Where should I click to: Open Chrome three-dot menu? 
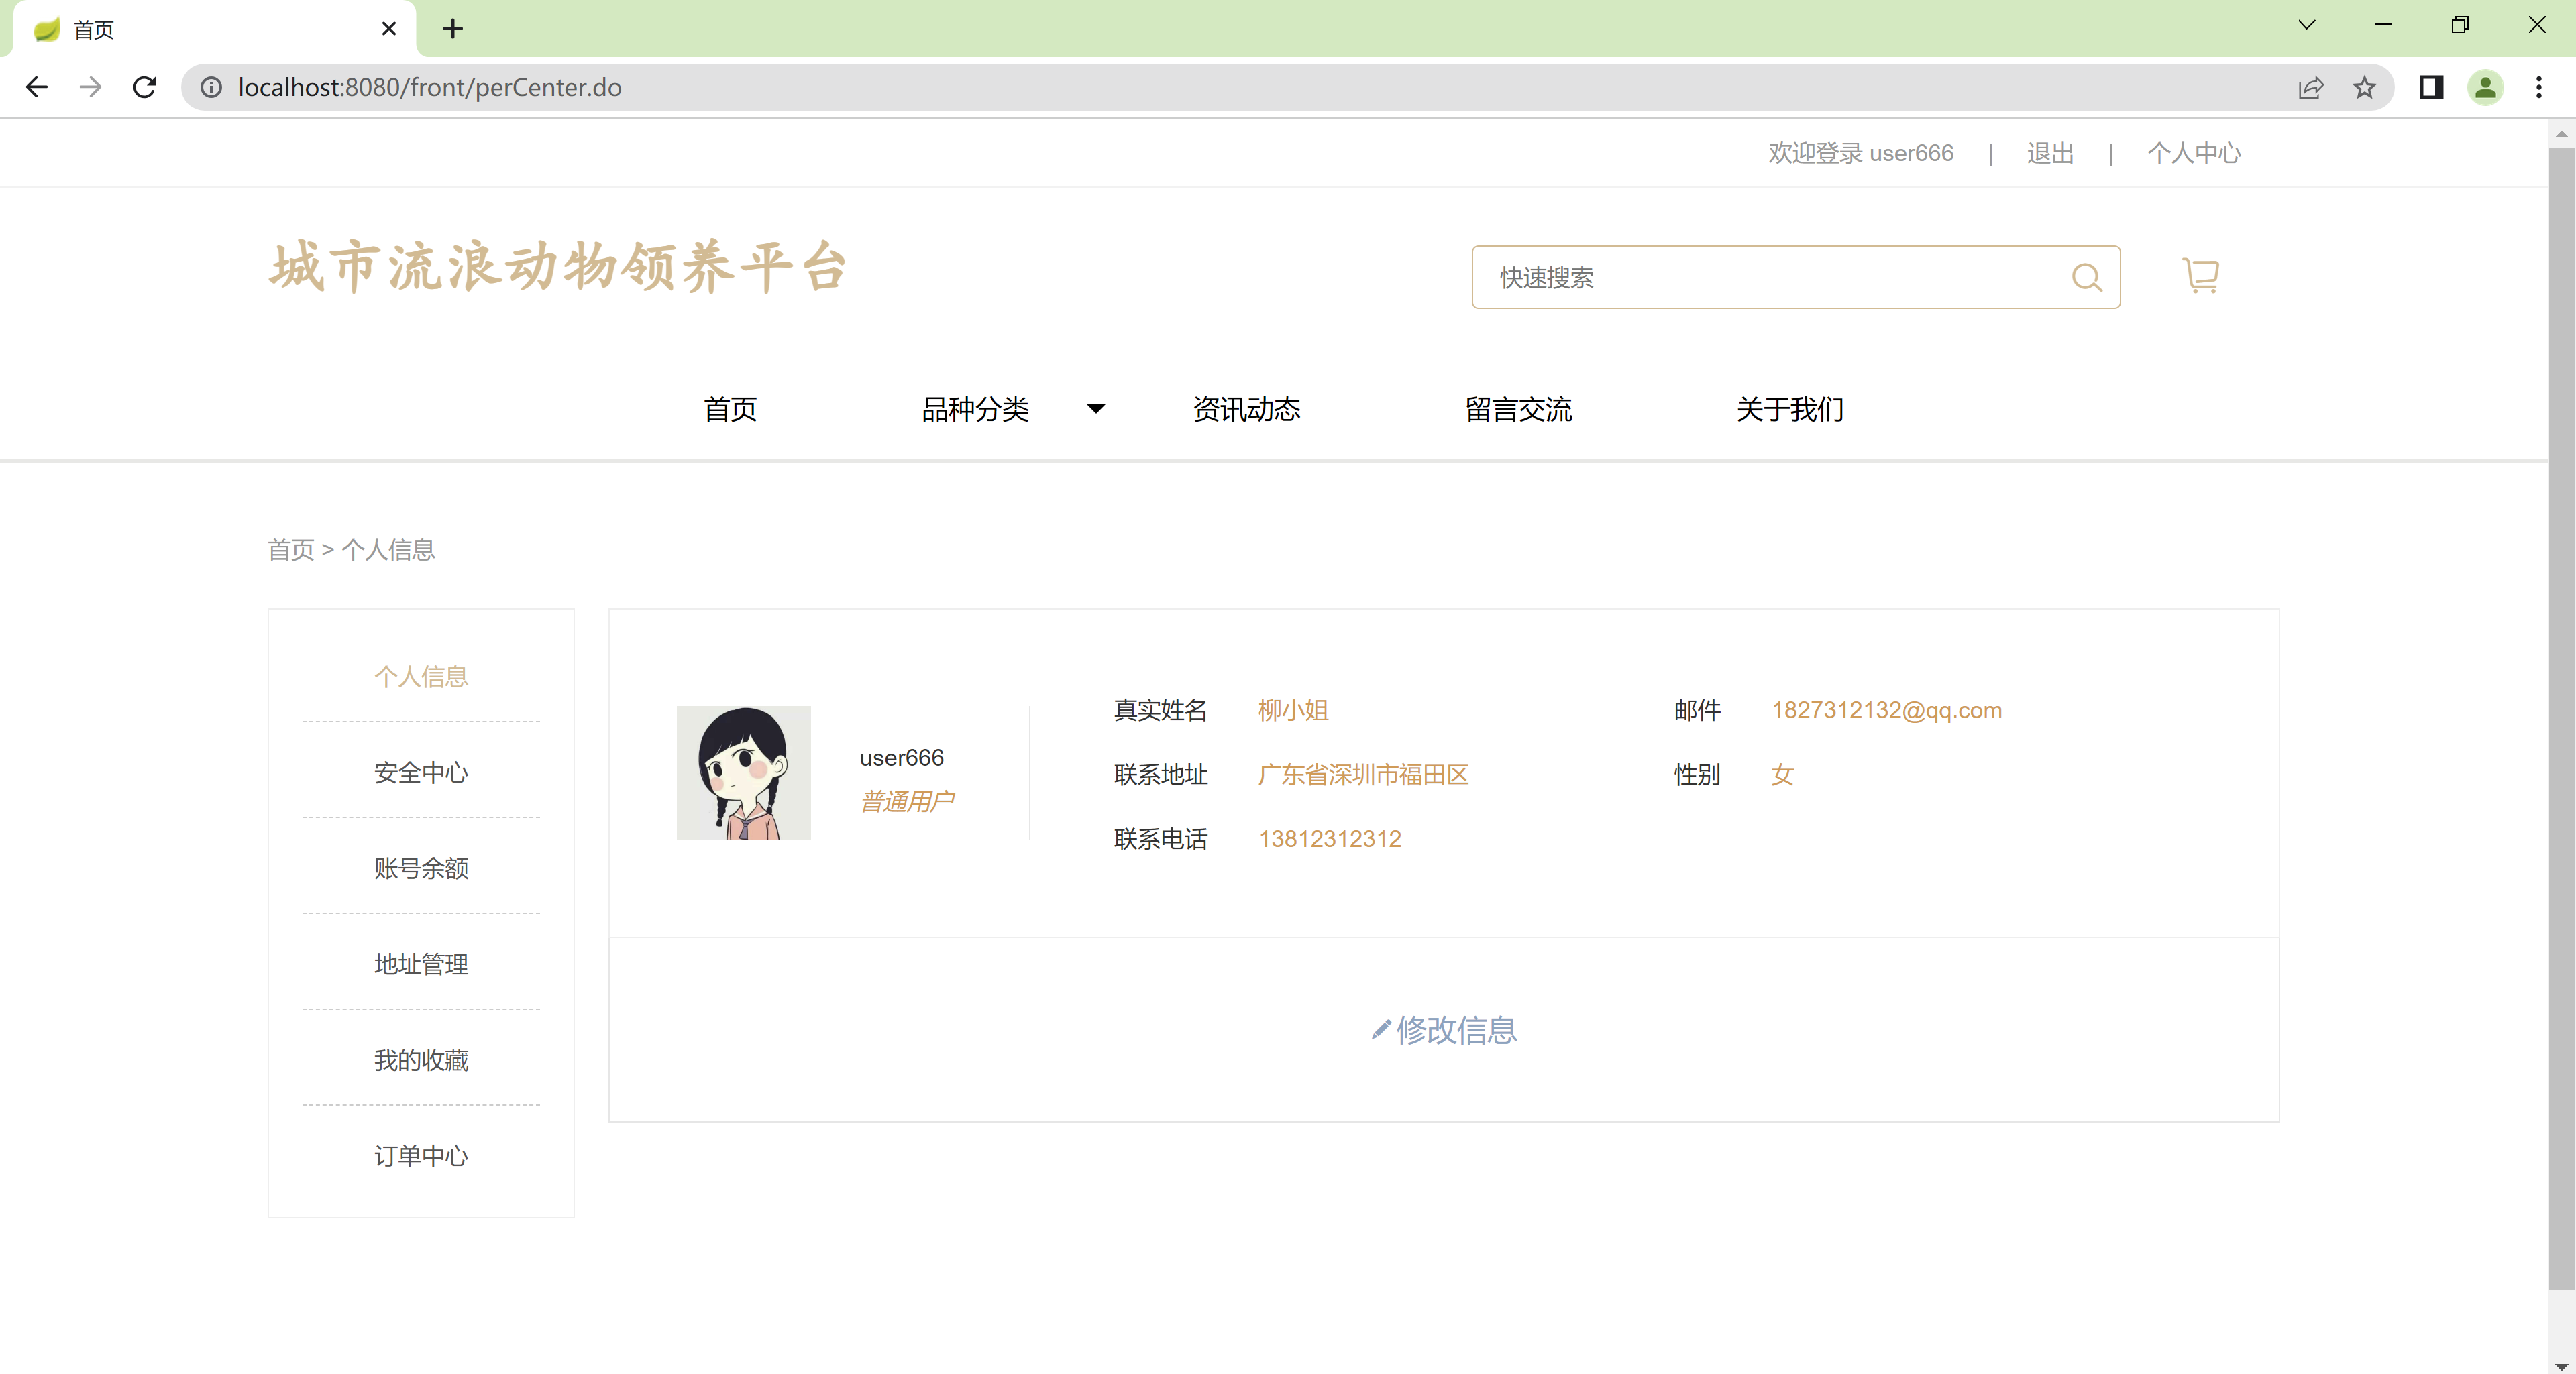click(2539, 88)
